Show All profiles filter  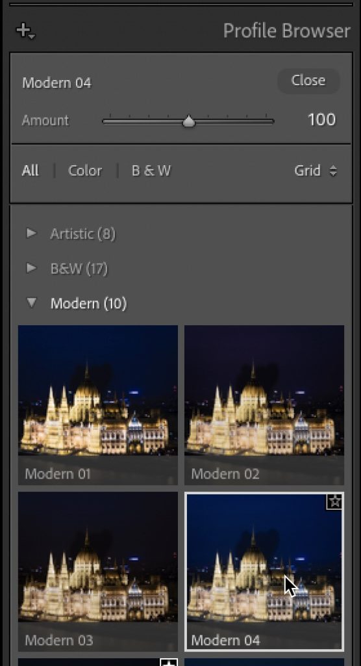[30, 171]
